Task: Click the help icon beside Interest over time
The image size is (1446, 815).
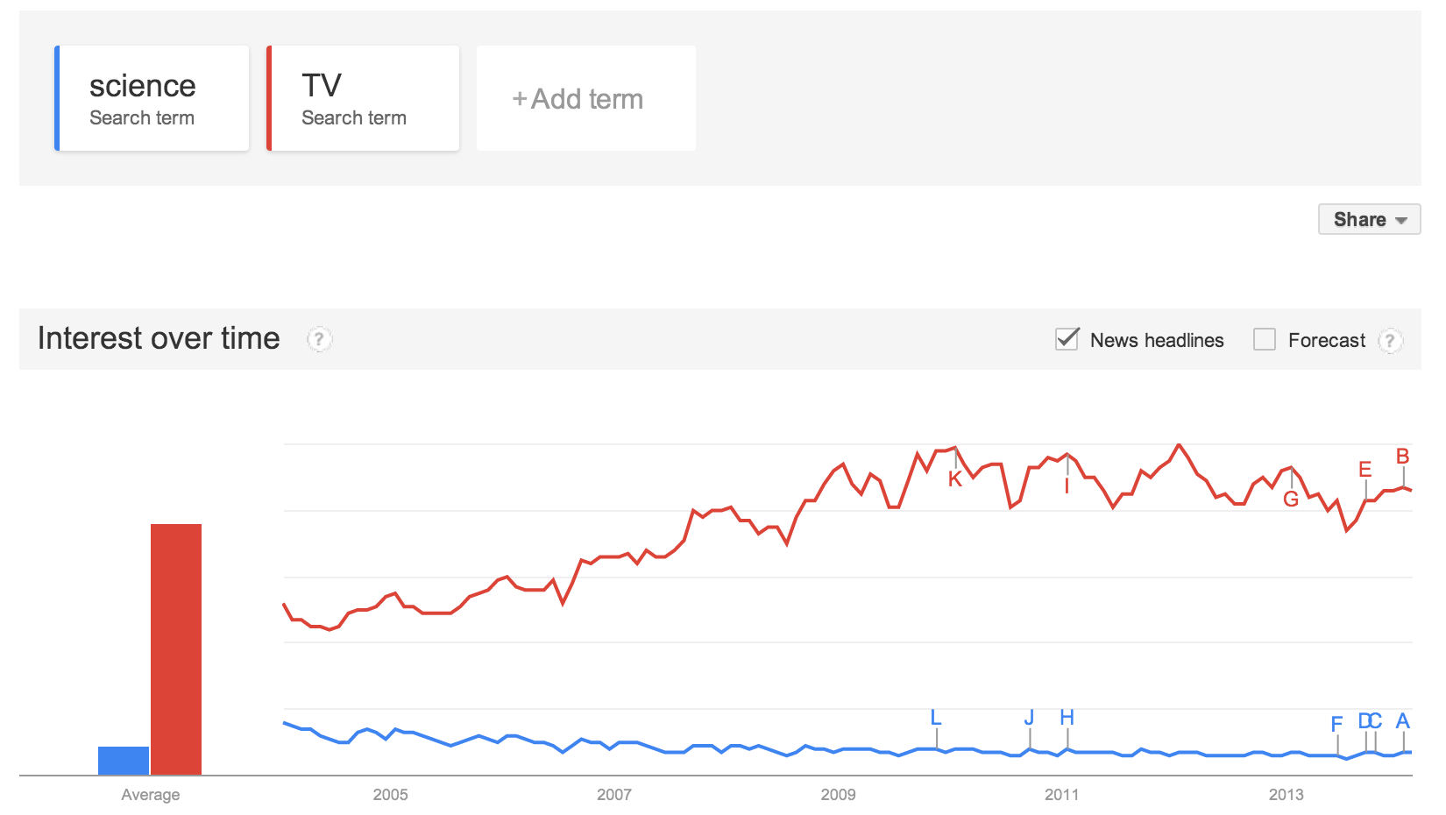Action: pos(319,339)
